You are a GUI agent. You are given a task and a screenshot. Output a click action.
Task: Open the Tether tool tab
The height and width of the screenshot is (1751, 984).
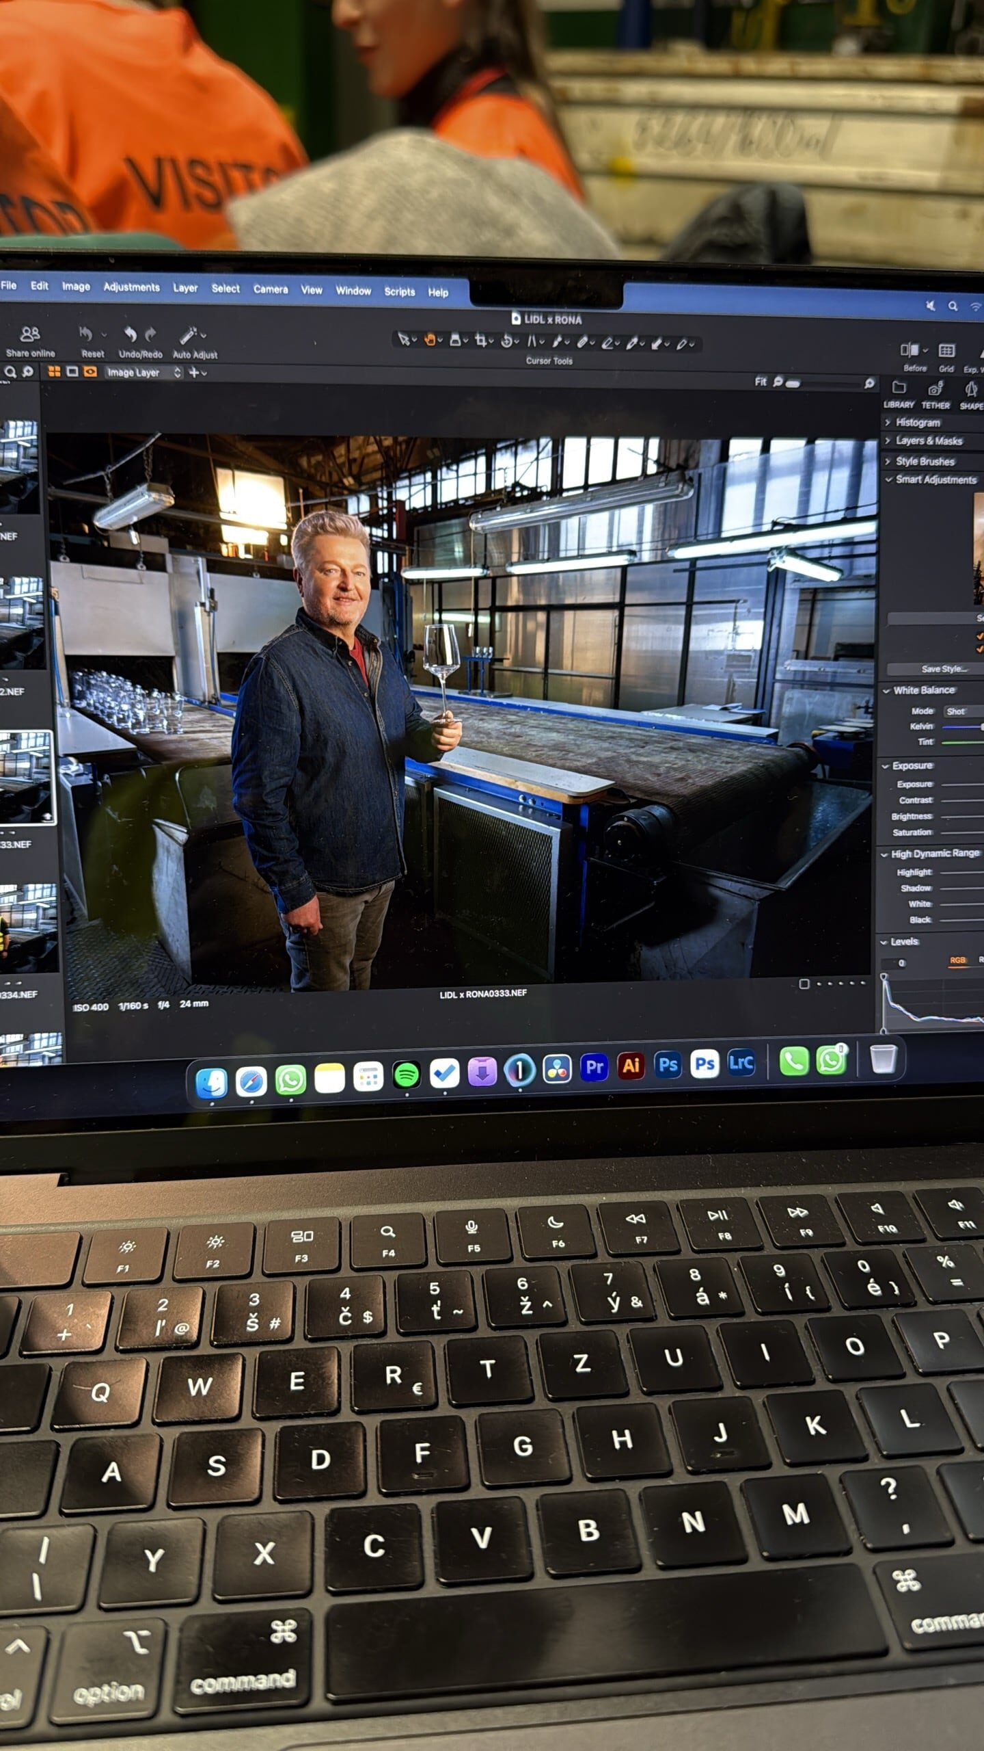click(x=935, y=389)
